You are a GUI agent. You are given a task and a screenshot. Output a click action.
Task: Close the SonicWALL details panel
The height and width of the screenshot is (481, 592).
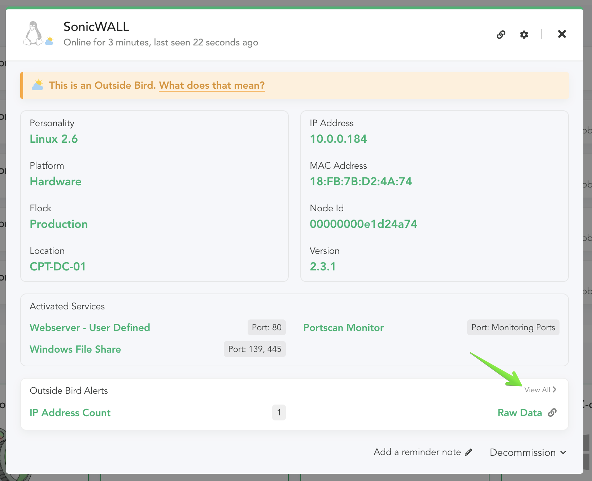pyautogui.click(x=562, y=34)
